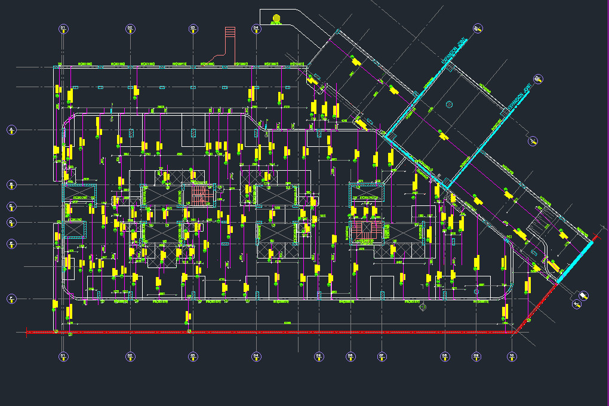This screenshot has width=609, height=406.
Task: Click the red ladder symbol above the plan
Action: tap(230, 32)
